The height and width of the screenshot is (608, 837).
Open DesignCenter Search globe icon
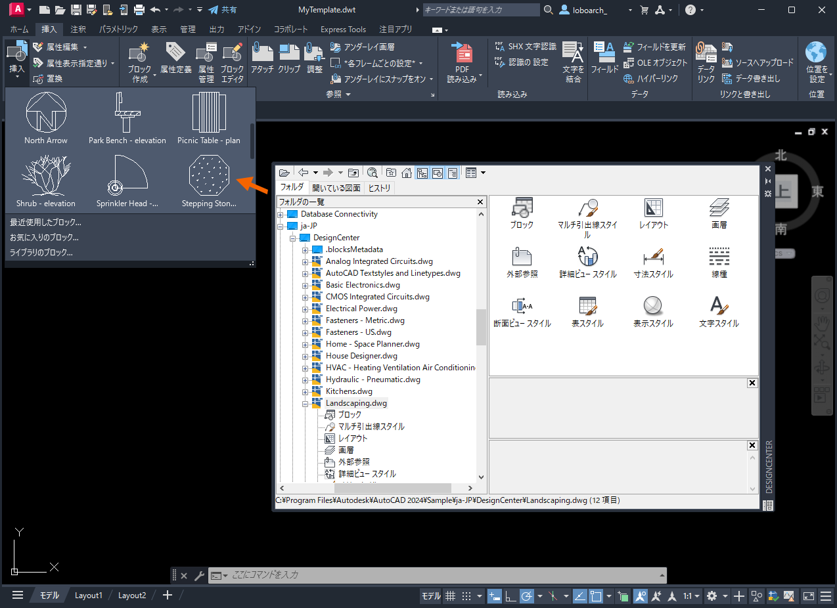click(x=373, y=173)
